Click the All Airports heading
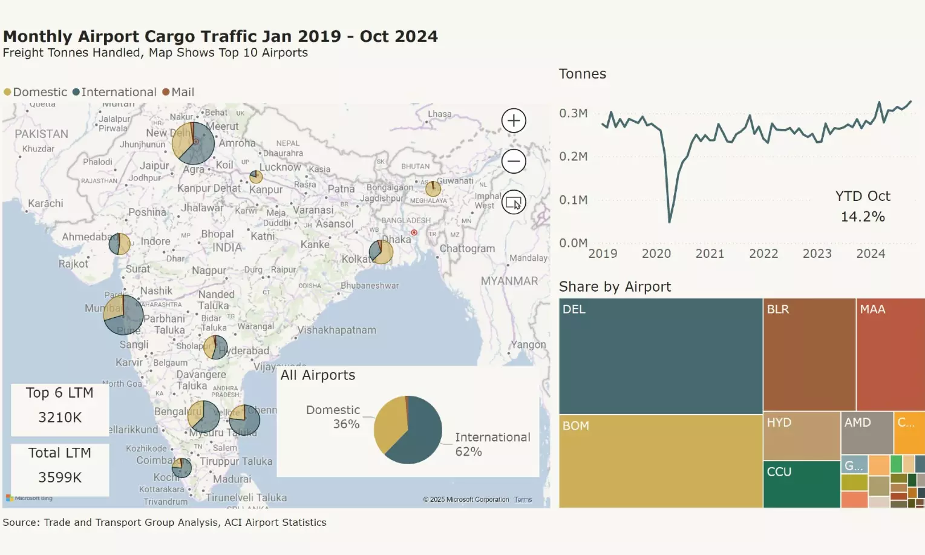 pos(318,375)
